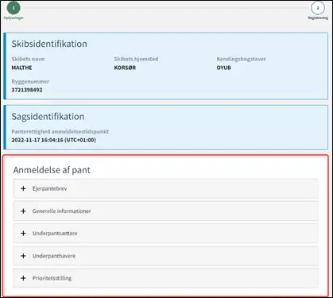Click the plus icon beside Ejerpantebrev
Screen dimensions: 333x298
(23, 188)
